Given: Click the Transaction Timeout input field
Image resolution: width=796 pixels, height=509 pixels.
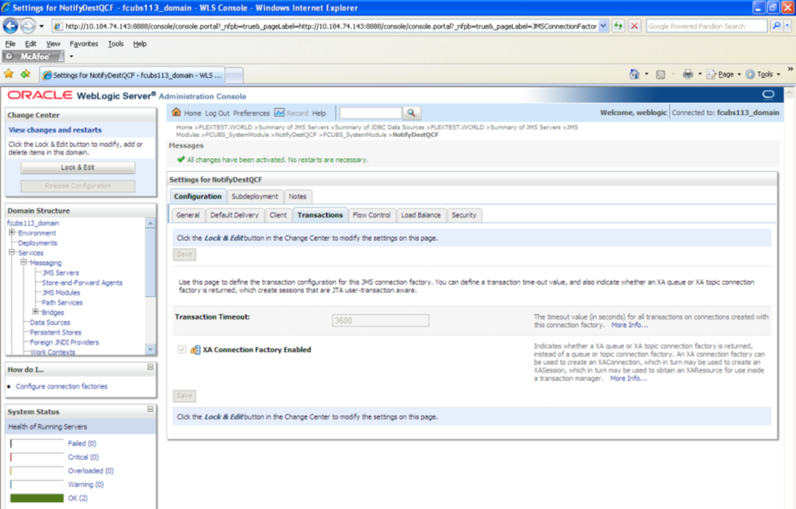Looking at the screenshot, I should click(x=381, y=320).
